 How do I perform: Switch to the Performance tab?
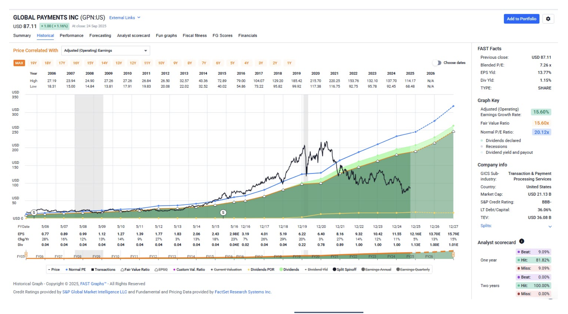pyautogui.click(x=72, y=35)
